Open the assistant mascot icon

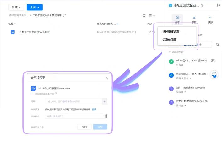click(214, 74)
